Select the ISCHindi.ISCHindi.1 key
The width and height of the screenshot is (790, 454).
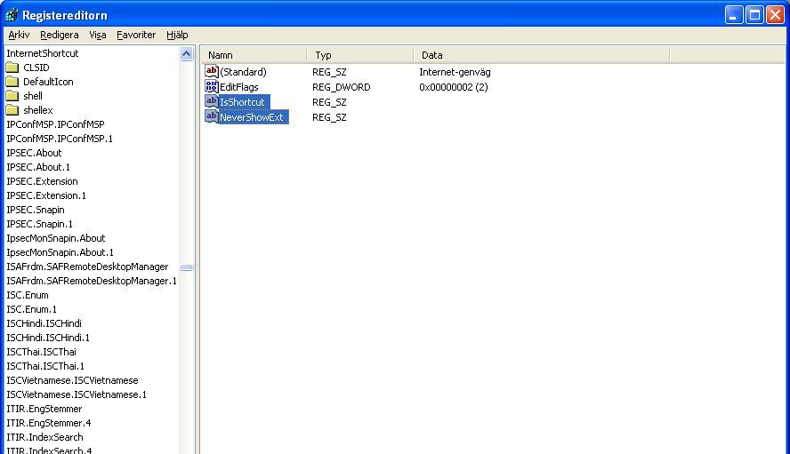tap(48, 338)
